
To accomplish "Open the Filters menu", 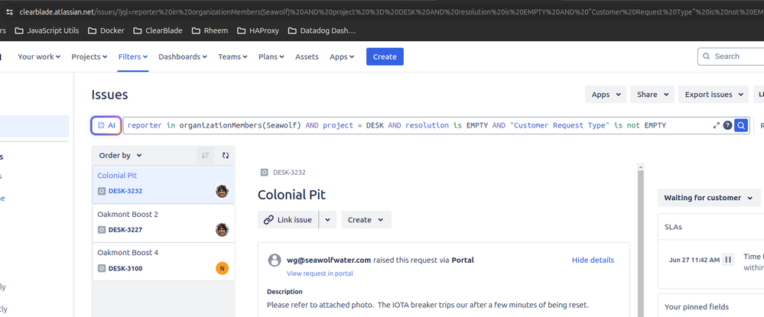I will point(133,57).
